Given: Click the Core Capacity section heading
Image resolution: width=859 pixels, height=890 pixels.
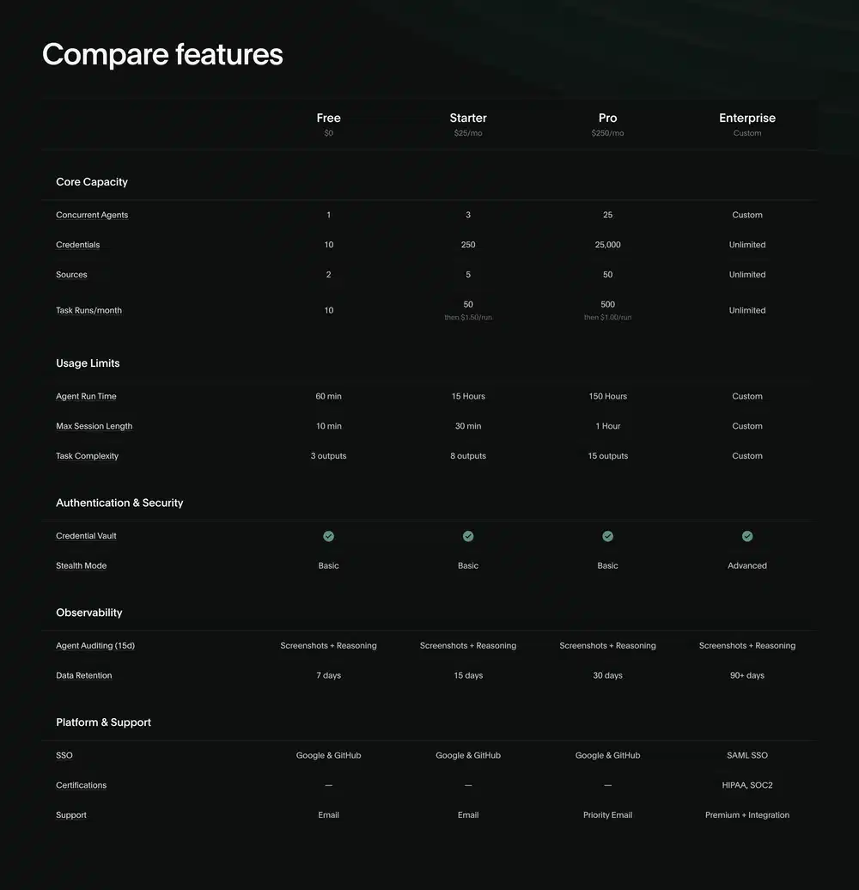Looking at the screenshot, I should 92,182.
